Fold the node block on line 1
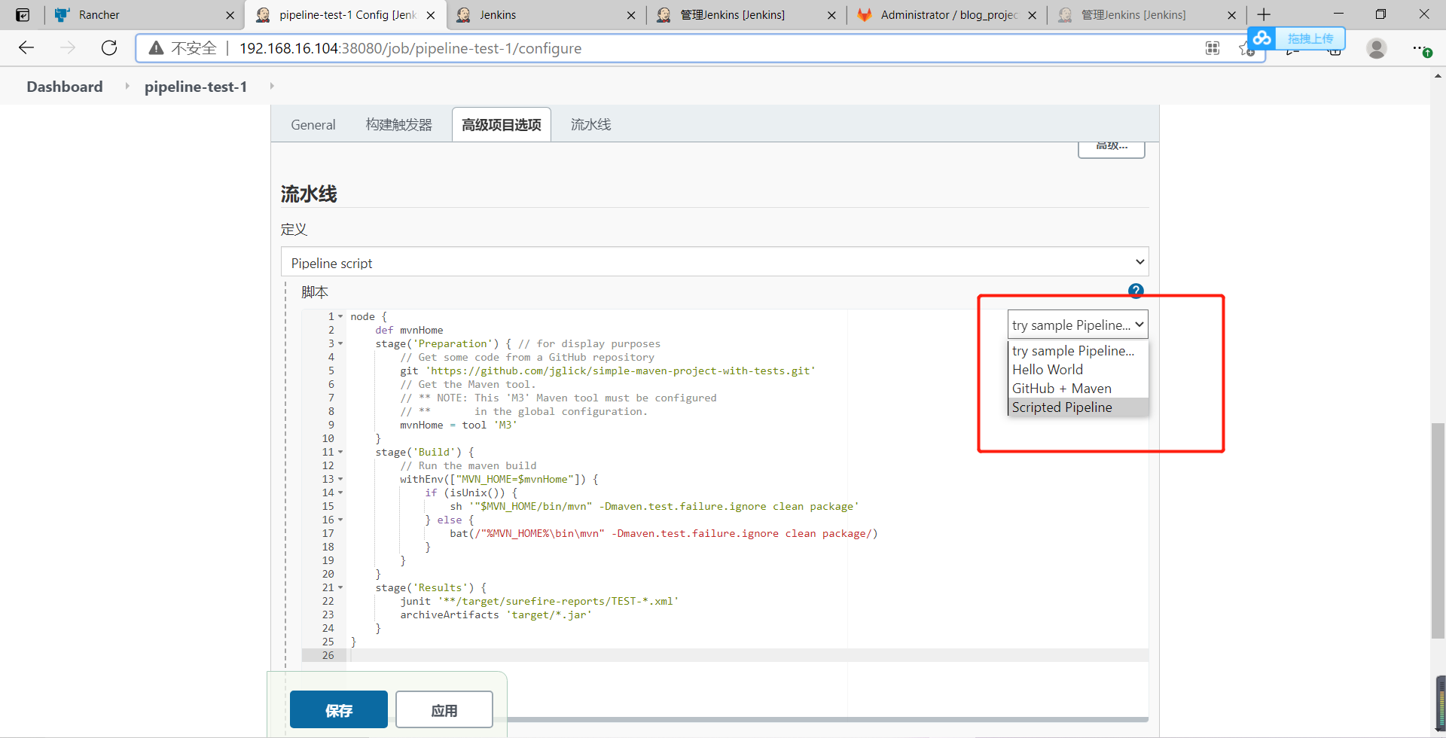Viewport: 1446px width, 738px height. [x=340, y=316]
